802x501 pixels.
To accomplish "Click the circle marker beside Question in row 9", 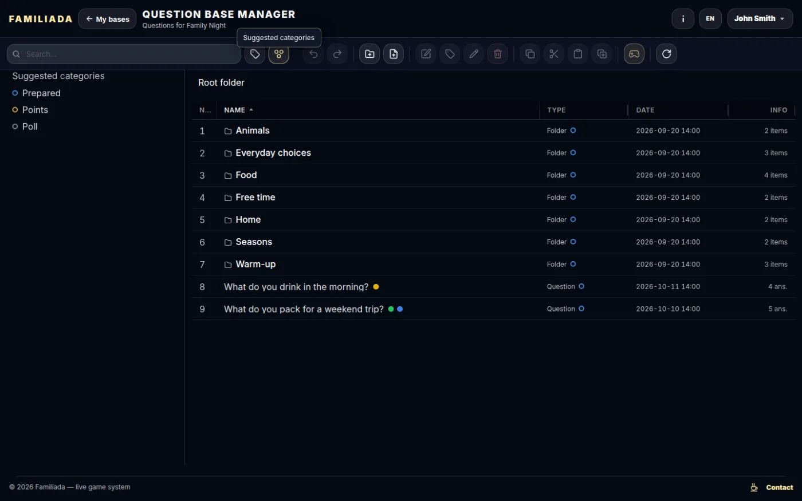I will [x=581, y=309].
